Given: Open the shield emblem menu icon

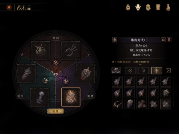Looking at the screenshot, I should click(148, 7).
